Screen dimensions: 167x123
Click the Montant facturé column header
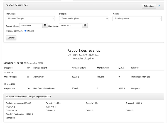point(79,68)
